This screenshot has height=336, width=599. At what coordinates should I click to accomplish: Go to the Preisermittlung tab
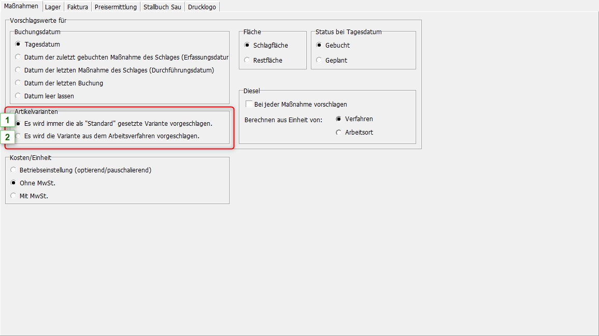point(116,7)
